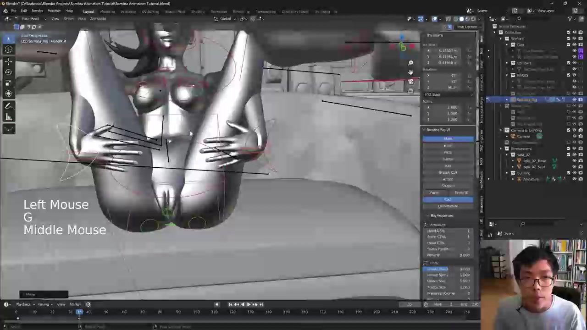Open the Render menu
Screen dimensions: 587x330
(37, 11)
